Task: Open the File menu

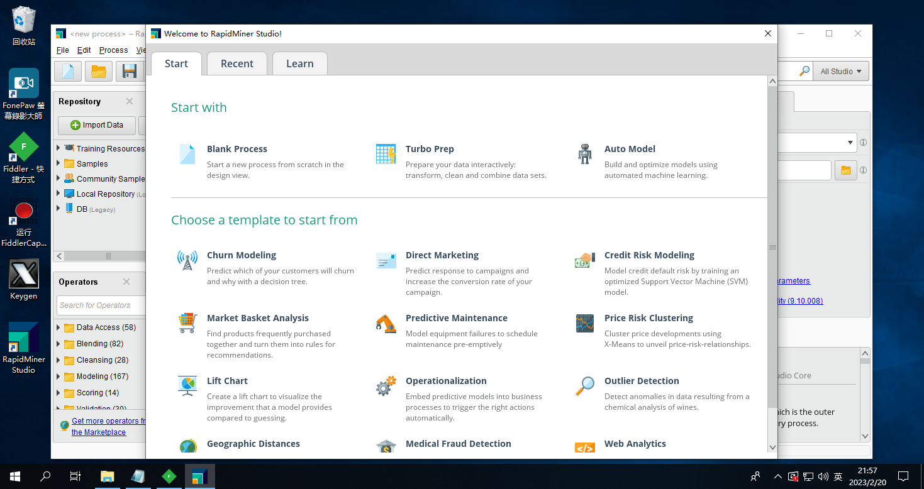Action: (63, 50)
